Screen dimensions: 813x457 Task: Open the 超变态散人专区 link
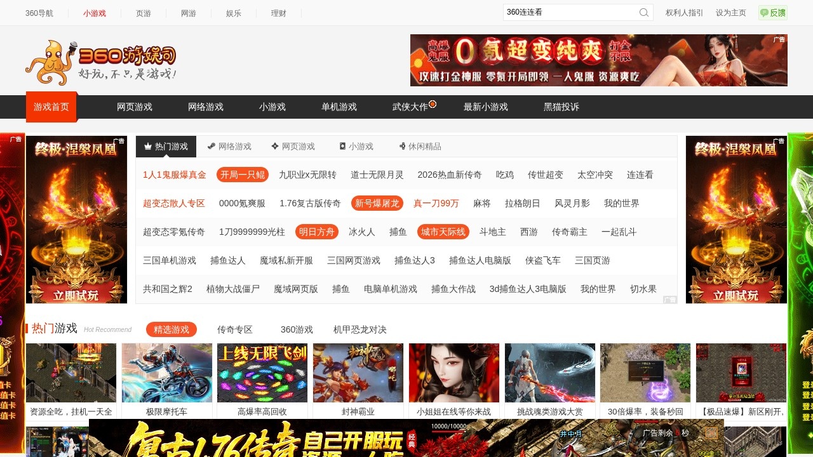click(174, 203)
